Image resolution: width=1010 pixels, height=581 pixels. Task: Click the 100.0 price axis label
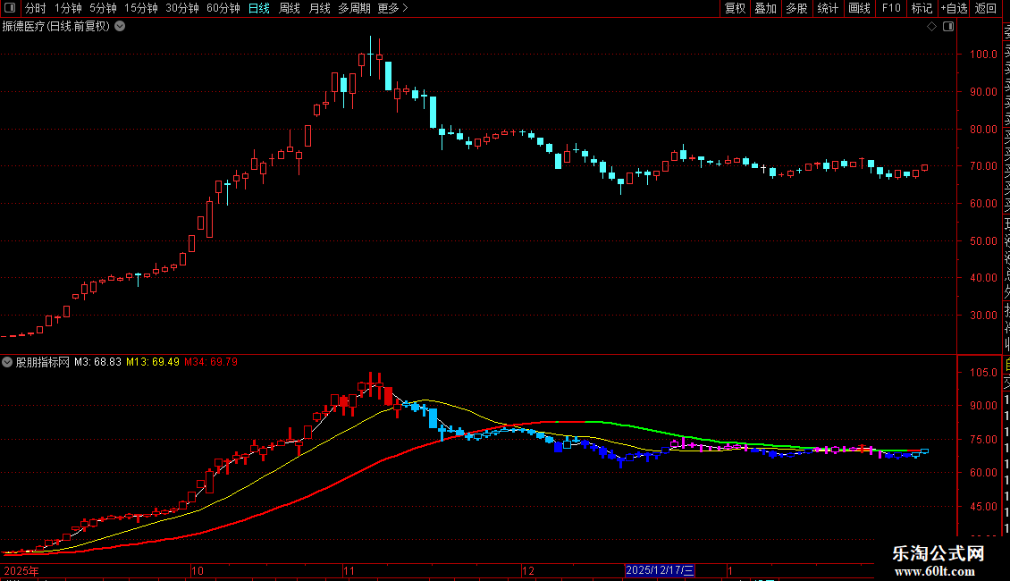point(983,55)
